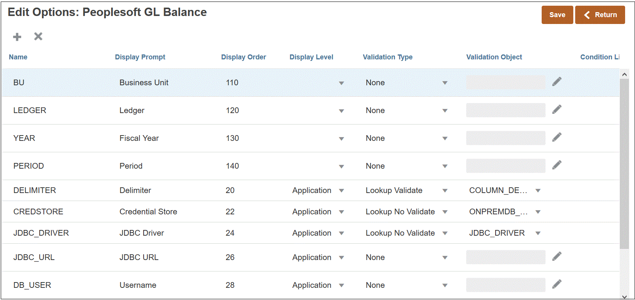Click the pencil icon for JDBC_URL
The image size is (635, 300).
[x=557, y=257]
